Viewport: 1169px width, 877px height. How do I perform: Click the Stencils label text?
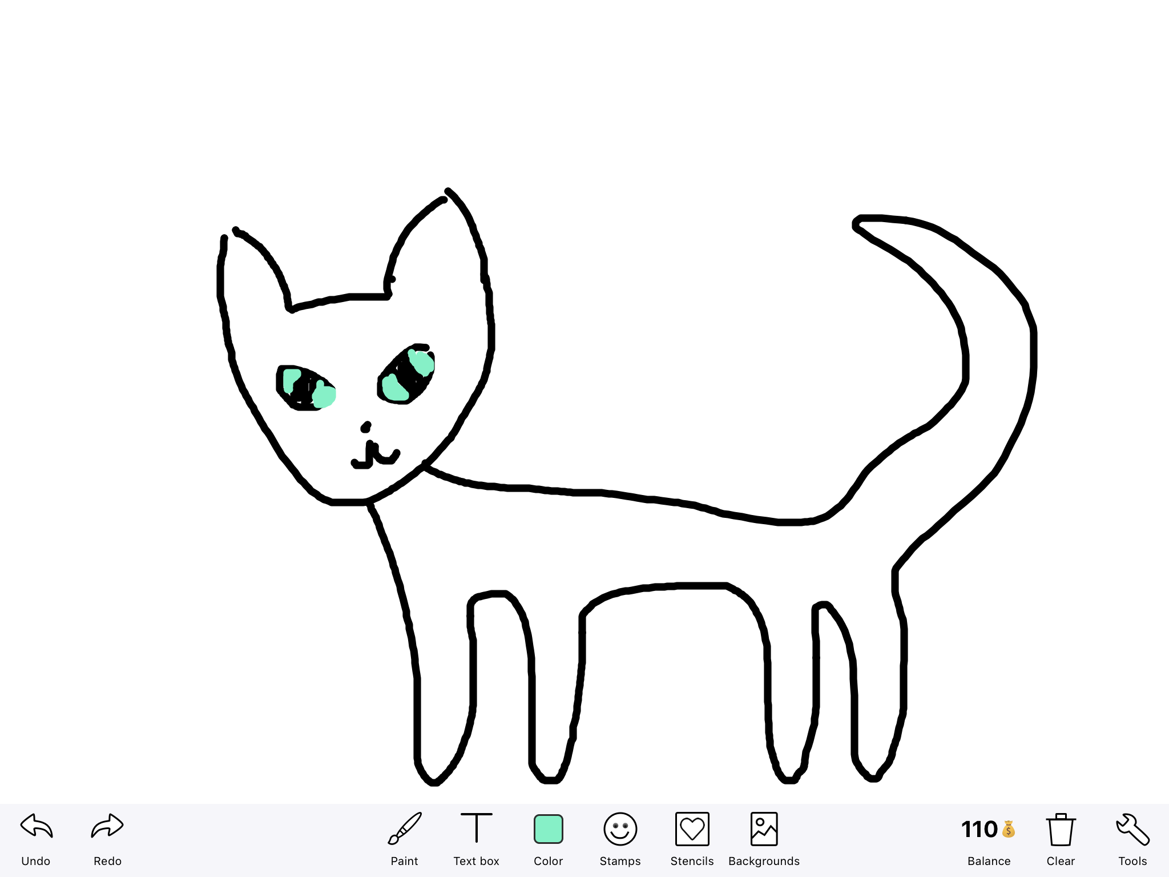692,861
